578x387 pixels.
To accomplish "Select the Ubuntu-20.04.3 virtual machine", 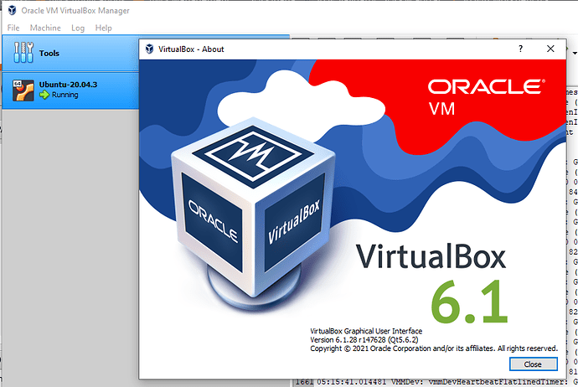I will pos(70,90).
